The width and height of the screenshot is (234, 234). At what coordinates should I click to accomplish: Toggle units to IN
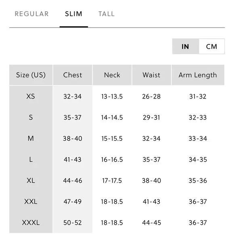(186, 46)
